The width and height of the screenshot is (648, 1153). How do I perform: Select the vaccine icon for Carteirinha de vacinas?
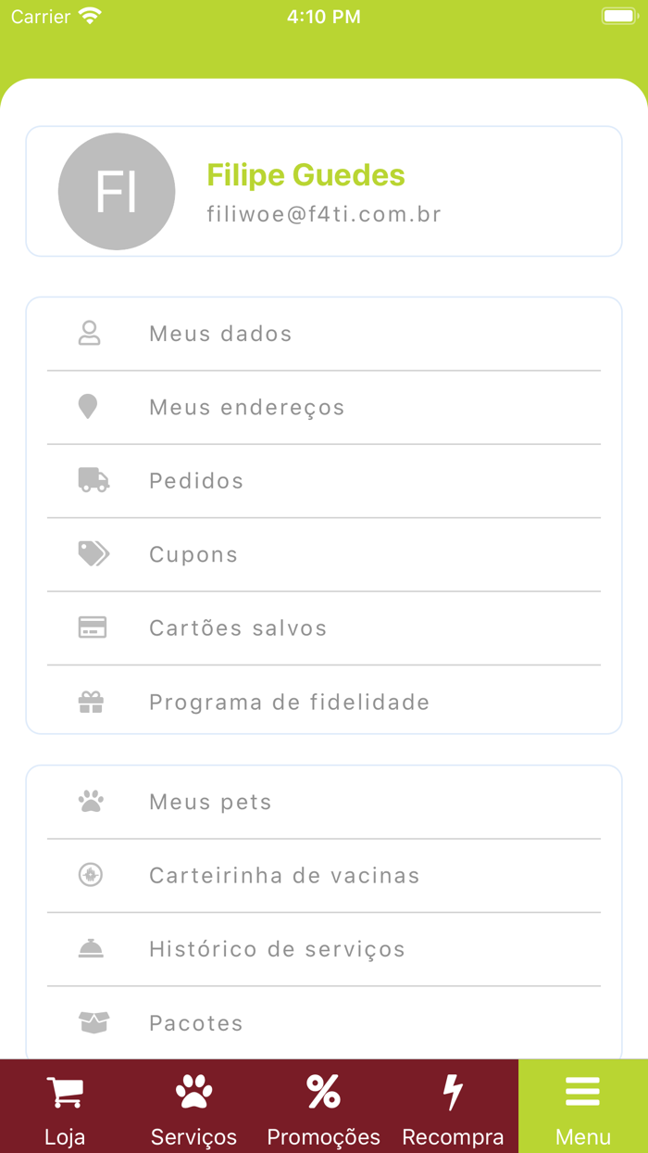[x=90, y=875]
